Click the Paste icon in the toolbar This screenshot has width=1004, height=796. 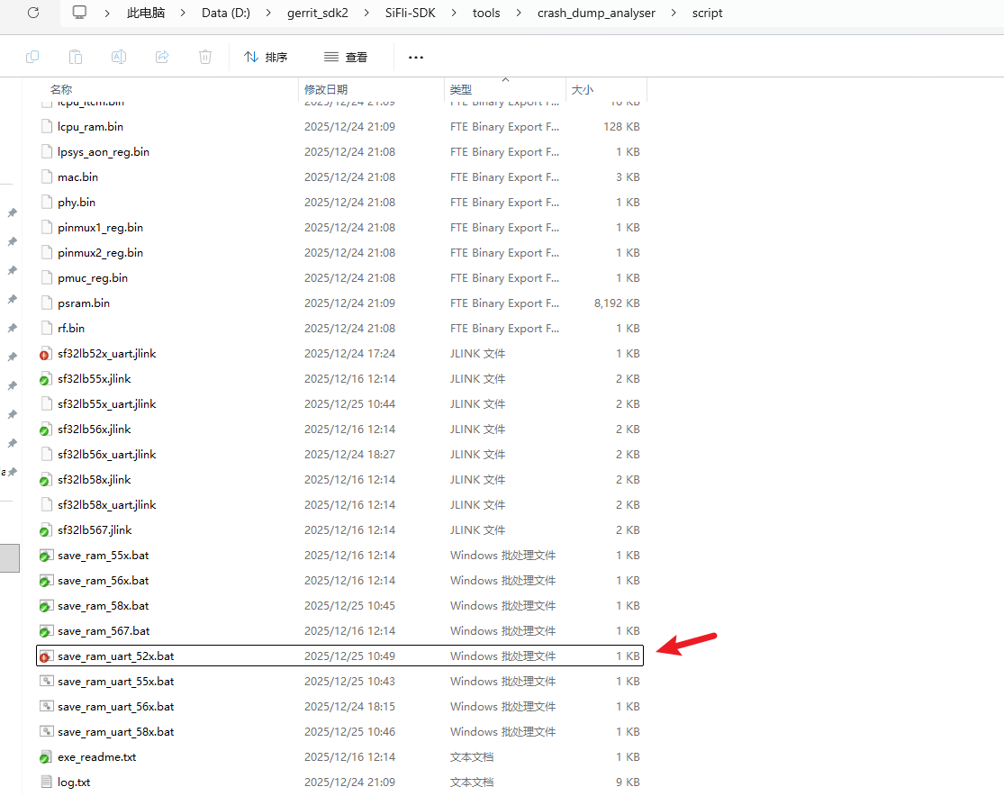76,57
